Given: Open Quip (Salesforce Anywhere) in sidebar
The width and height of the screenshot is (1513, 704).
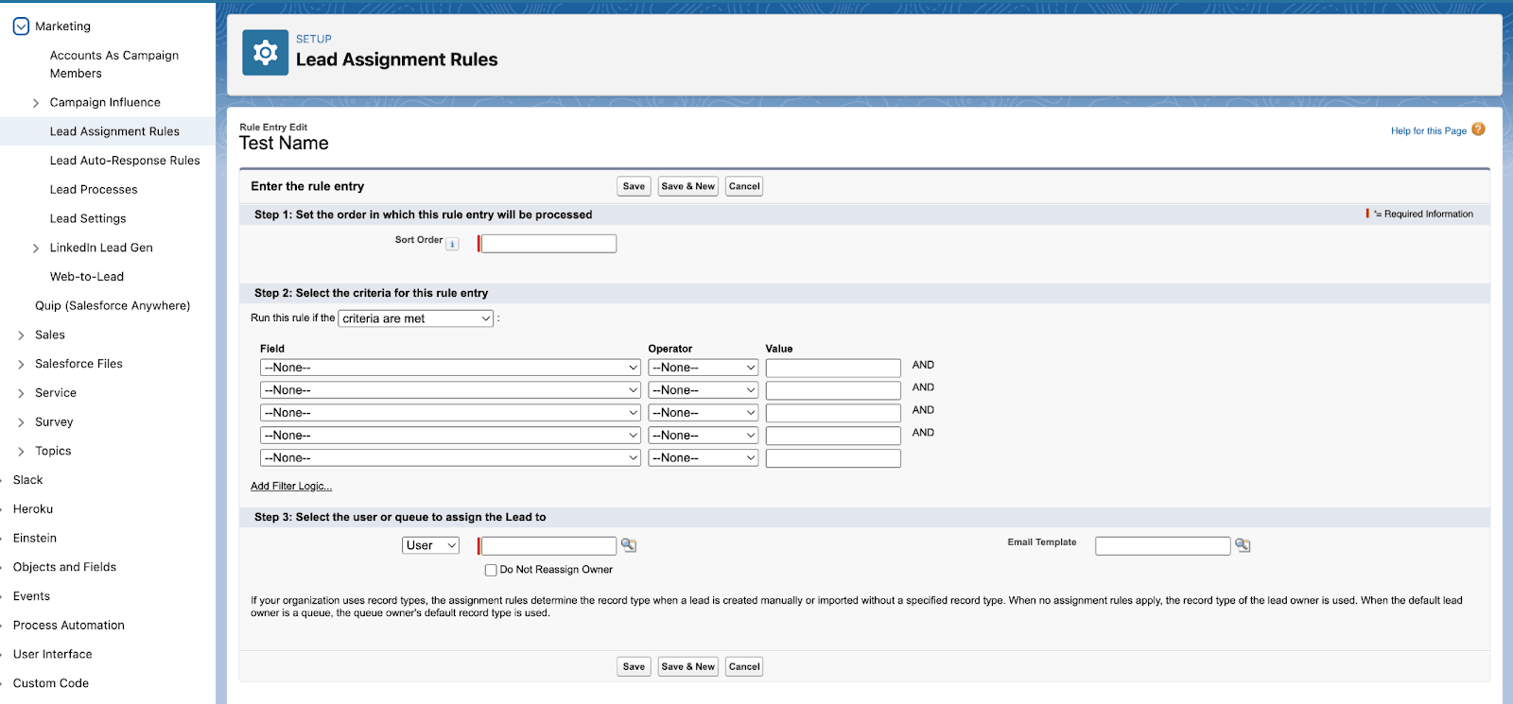Looking at the screenshot, I should 113,306.
